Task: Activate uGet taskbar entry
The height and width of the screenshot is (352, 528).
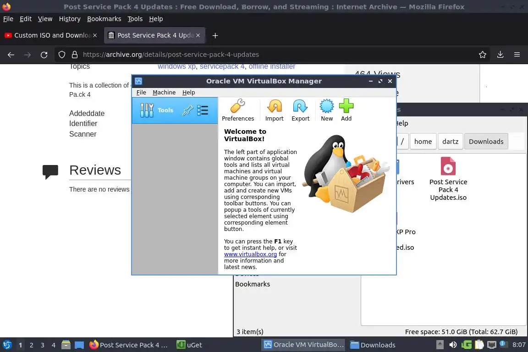Action: 189,345
